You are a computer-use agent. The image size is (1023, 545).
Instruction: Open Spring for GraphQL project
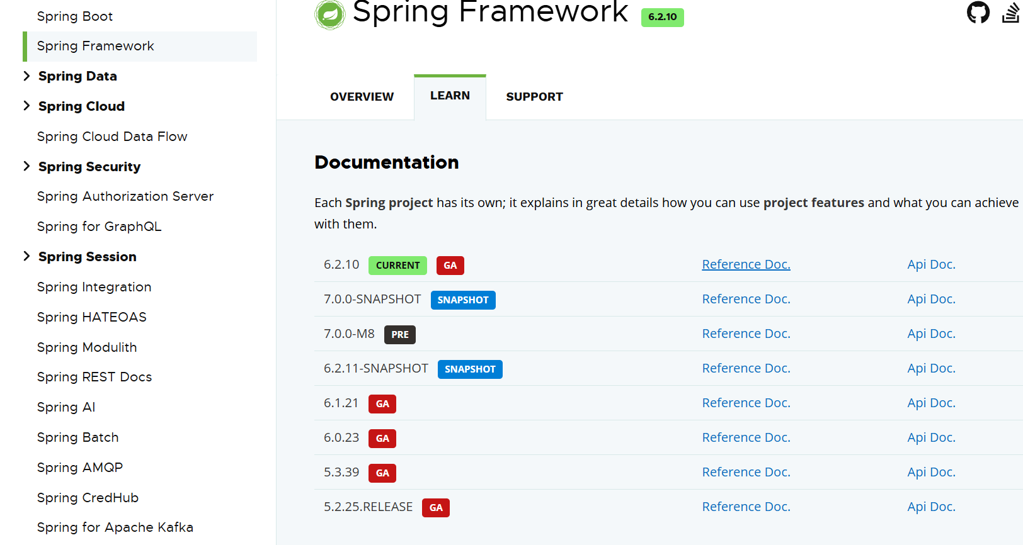tap(99, 227)
